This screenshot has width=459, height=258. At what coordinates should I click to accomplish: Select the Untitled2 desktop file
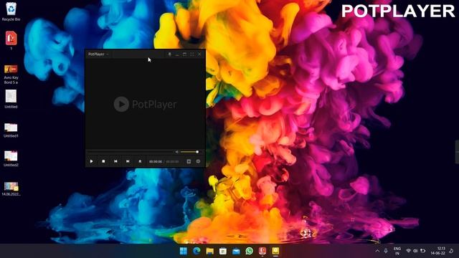(x=11, y=158)
